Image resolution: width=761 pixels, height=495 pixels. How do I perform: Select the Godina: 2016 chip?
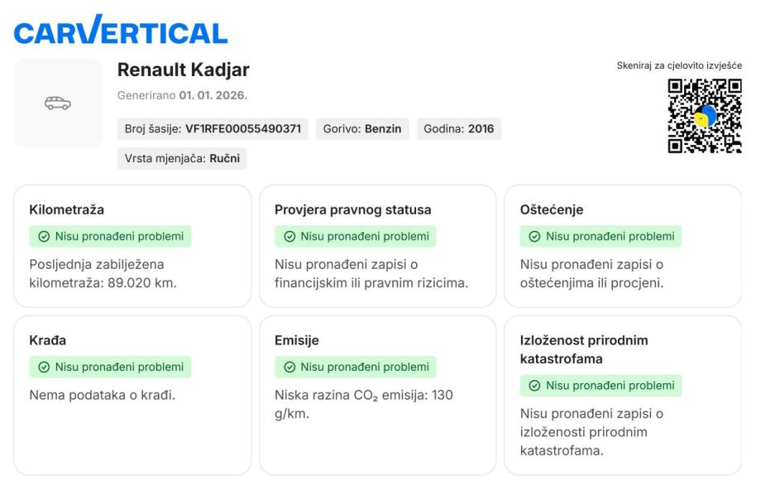click(458, 129)
